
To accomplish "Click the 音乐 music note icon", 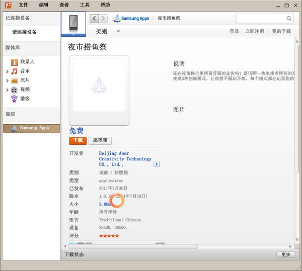I will (x=14, y=71).
